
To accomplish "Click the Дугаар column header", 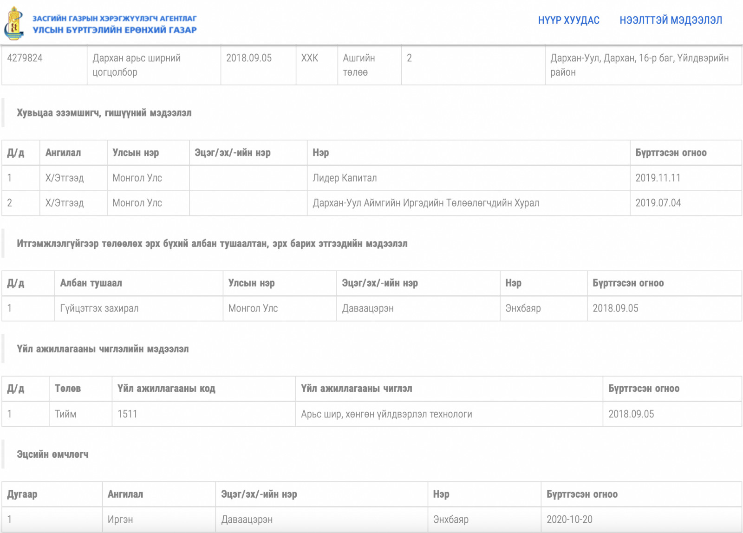I will coord(22,494).
